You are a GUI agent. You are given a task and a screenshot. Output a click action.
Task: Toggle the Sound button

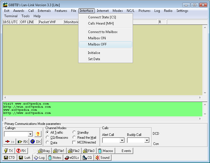click(102, 158)
